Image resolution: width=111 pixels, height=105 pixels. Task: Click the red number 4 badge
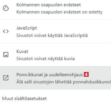click(x=86, y=74)
